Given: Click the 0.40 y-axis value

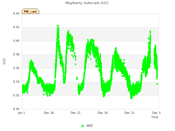Looking at the screenshot, I should (x=16, y=41).
